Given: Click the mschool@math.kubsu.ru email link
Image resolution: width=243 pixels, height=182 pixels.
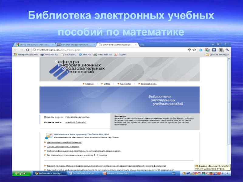Looking at the screenshot, I should 182,118.
